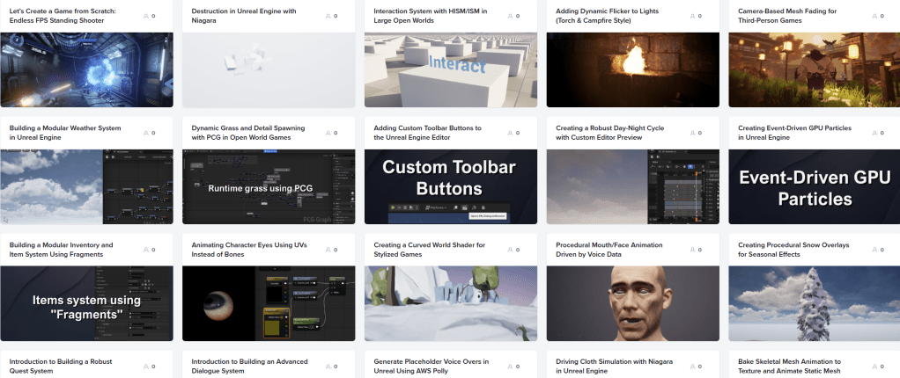Click the enrollment icon on Custom Toolbar Buttons card
This screenshot has width=900, height=378.
(510, 133)
